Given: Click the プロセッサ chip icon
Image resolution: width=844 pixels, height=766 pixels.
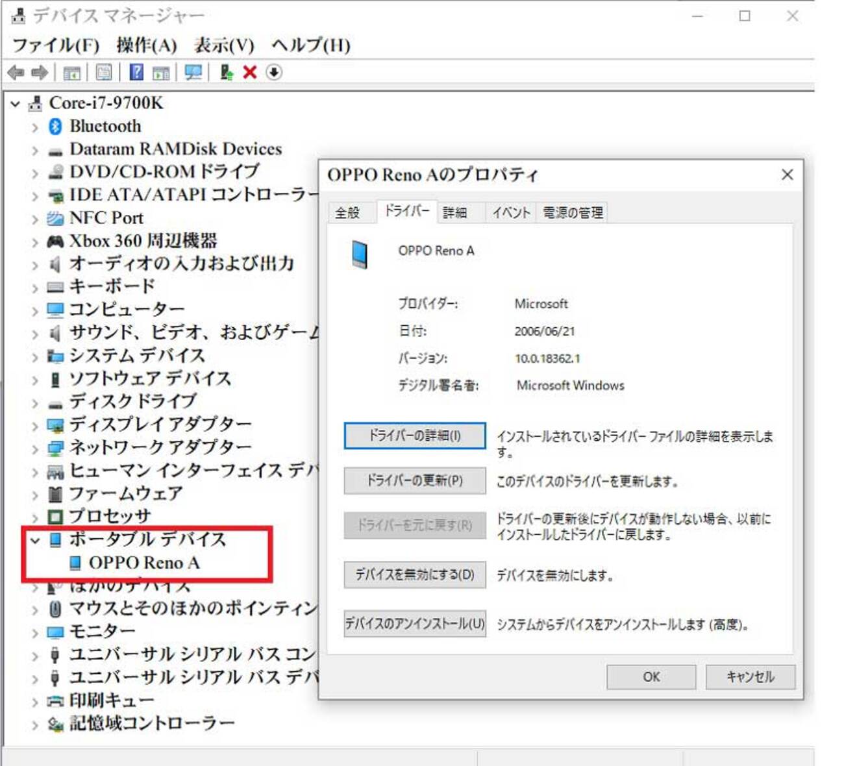Looking at the screenshot, I should [56, 517].
